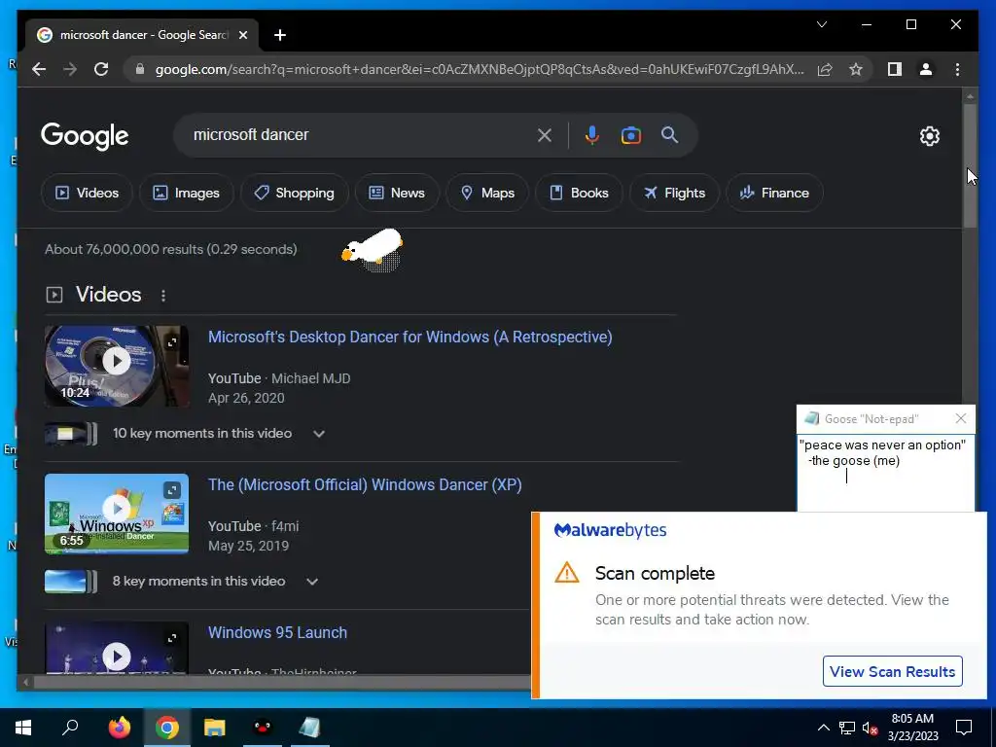Search by image with the camera icon
The width and height of the screenshot is (996, 747).
click(630, 135)
